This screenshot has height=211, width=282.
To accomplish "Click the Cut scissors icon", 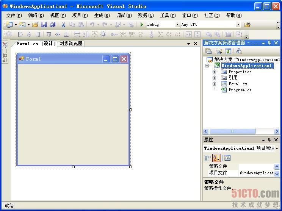I will [x=63, y=25].
